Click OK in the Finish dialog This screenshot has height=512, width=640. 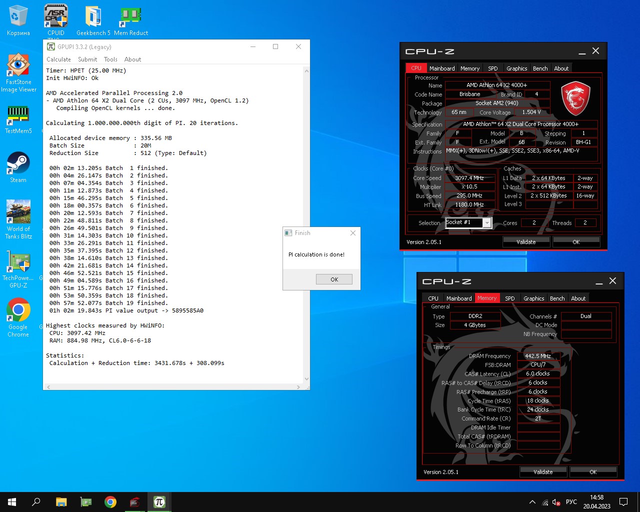click(x=334, y=279)
